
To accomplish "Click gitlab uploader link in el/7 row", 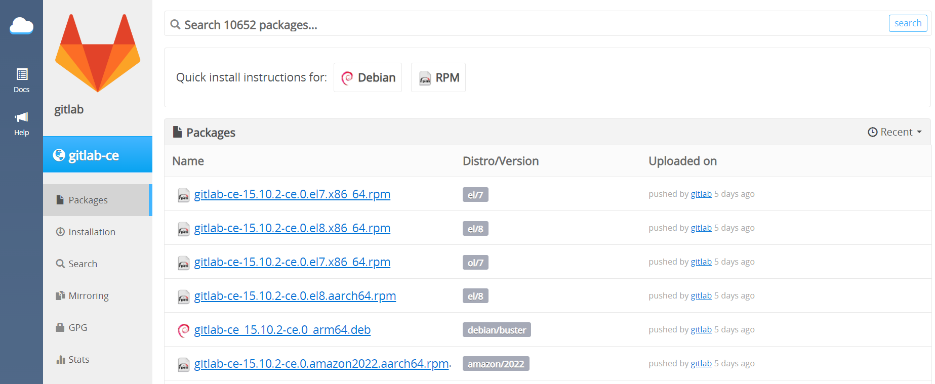I will point(701,194).
